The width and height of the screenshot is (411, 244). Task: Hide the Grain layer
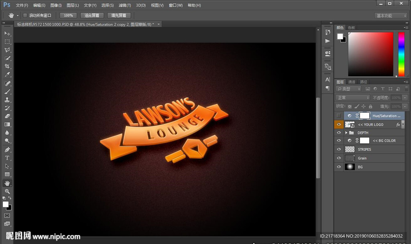[x=339, y=158]
